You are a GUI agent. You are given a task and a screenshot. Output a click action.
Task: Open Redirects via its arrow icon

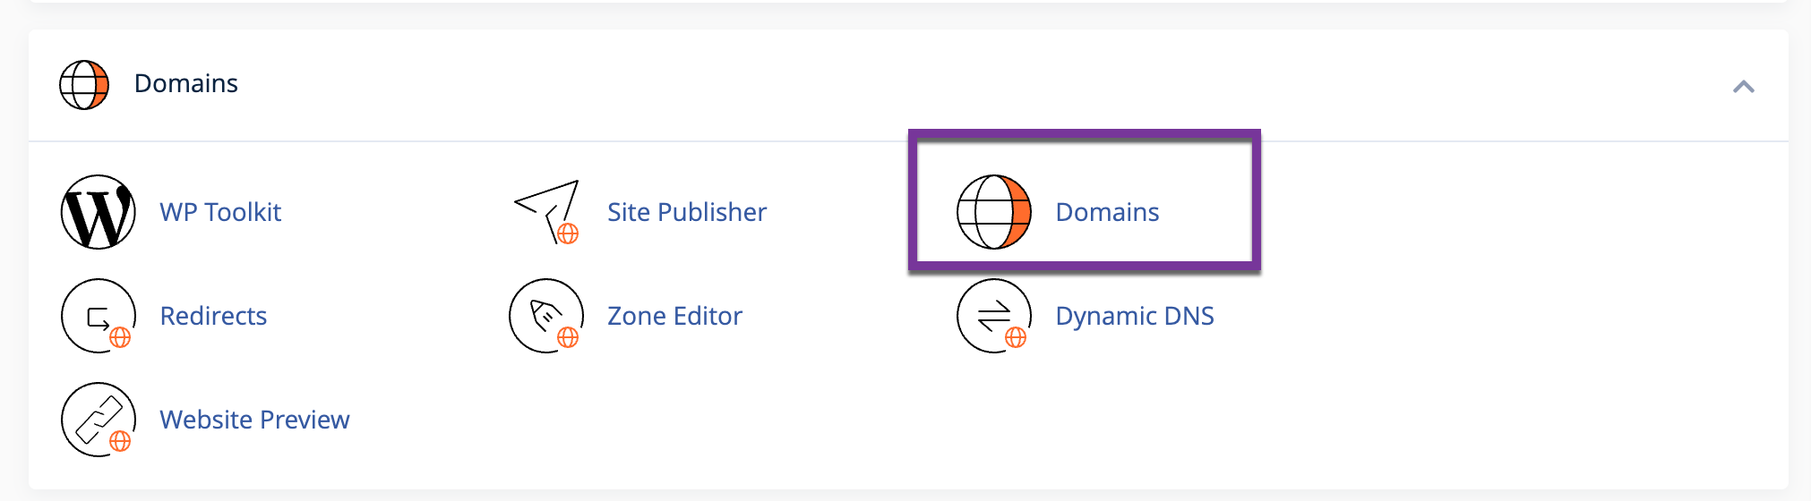[x=98, y=316]
